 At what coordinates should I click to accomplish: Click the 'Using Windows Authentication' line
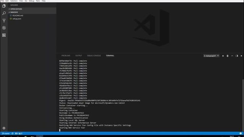[74, 118]
